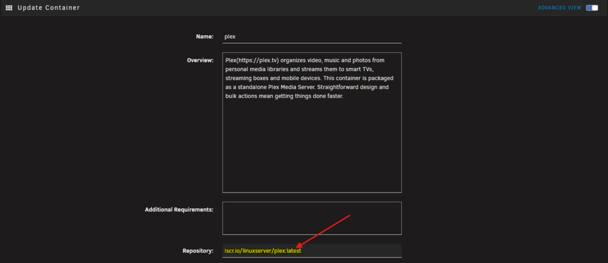Click the Update Container title text

[49, 8]
